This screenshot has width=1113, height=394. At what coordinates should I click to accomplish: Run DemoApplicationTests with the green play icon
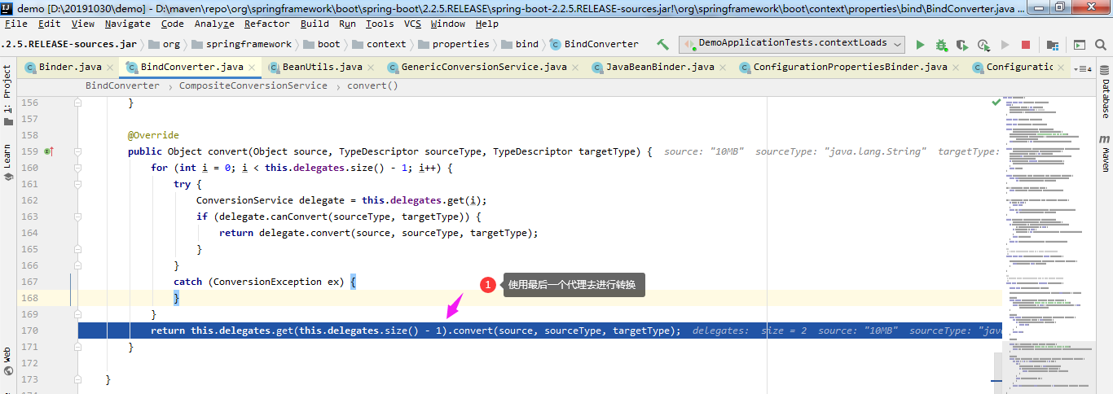pos(920,45)
